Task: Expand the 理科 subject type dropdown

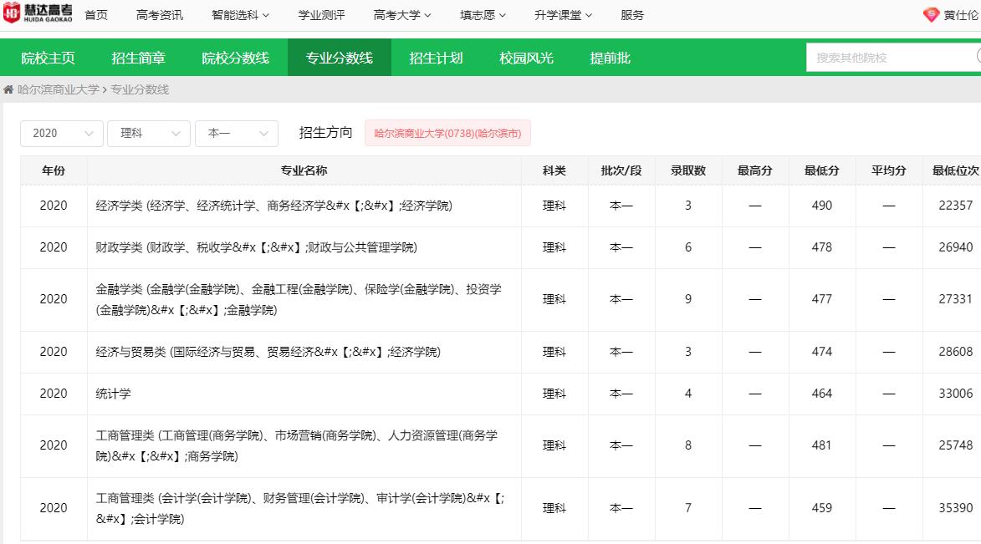Action: (x=149, y=134)
